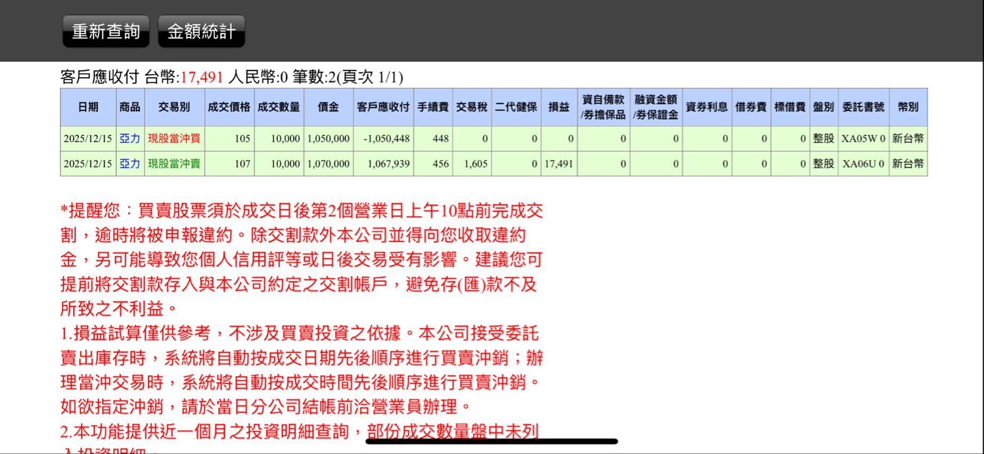Select the 新台幣 cell in the XA06U 0 row
Image resolution: width=984 pixels, height=454 pixels.
click(908, 164)
